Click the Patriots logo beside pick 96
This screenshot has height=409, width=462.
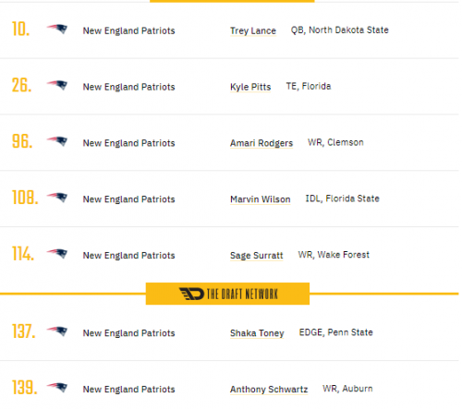[x=57, y=141]
